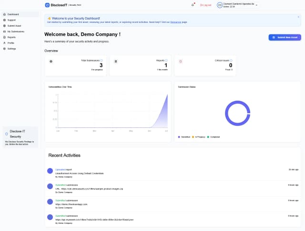Expand the user account dropdown chevron
This screenshot has width=305, height=231.
tap(256, 5)
